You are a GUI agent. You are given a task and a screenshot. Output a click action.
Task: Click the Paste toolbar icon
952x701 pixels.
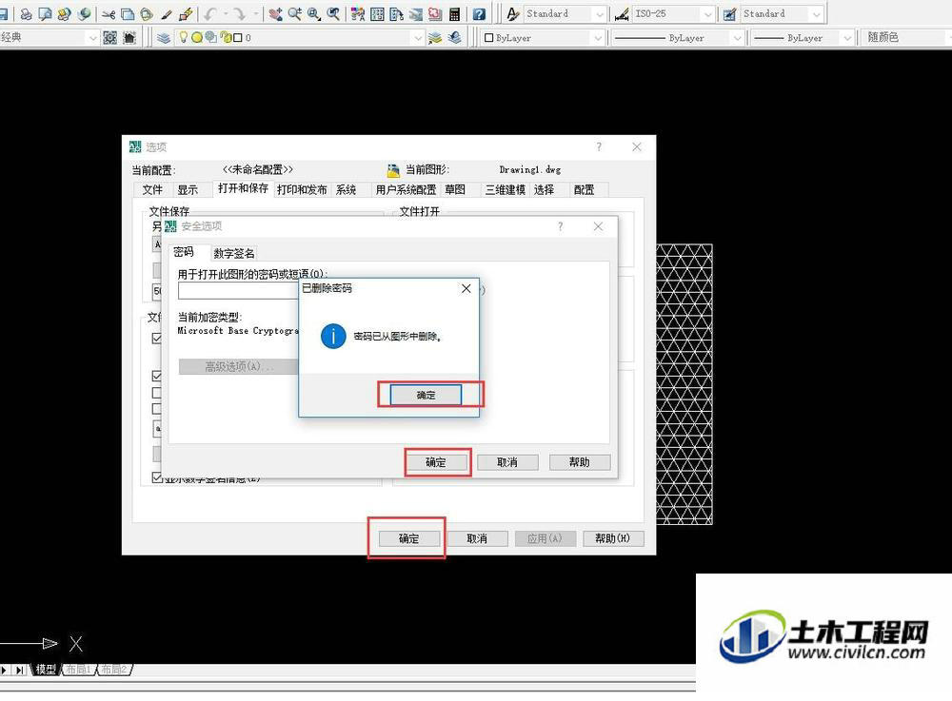147,14
